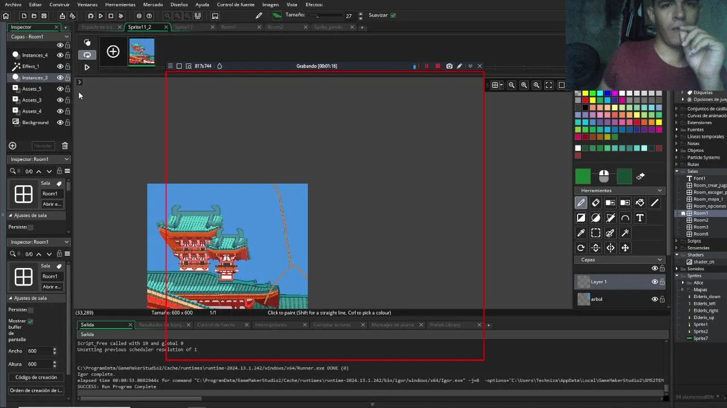The height and width of the screenshot is (408, 727).
Task: Pick the Eyedropper color picker tool
Action: pos(581,233)
